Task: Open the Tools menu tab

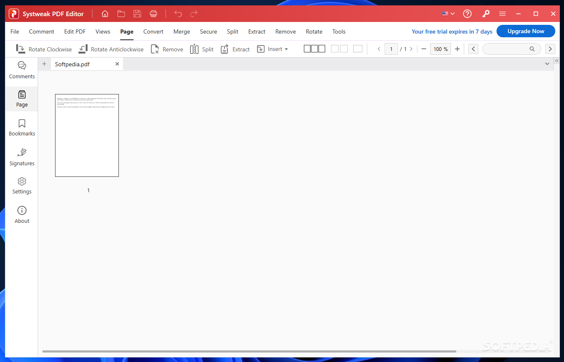Action: 339,31
